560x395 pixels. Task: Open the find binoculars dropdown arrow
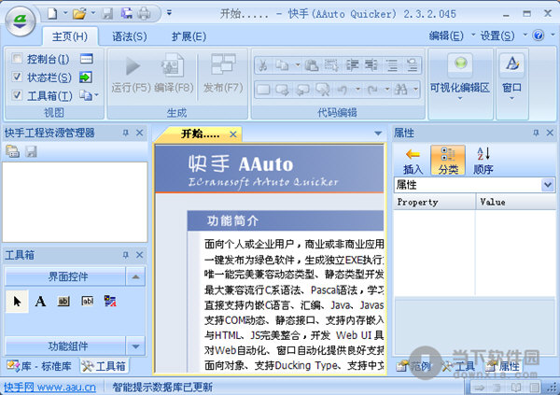(415, 90)
